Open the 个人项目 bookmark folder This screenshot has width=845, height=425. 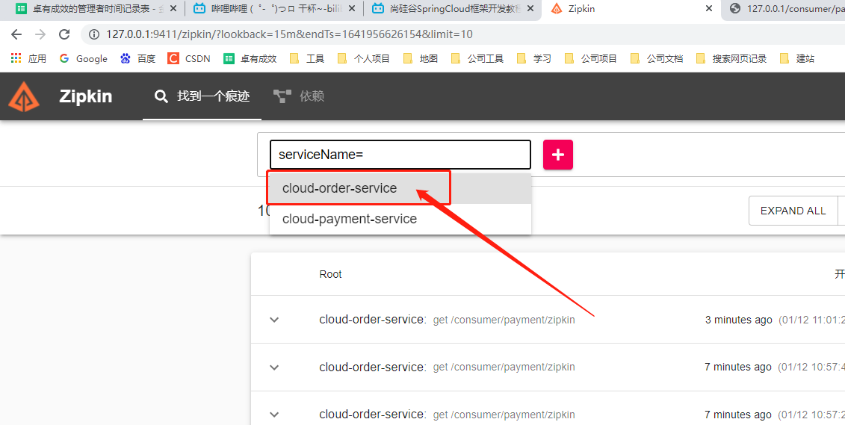click(x=363, y=59)
